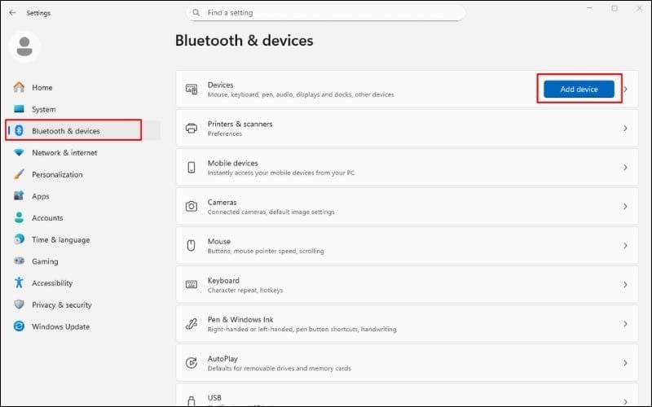Screen dimensions: 652x407
Task: Open Mobile devices chevron
Action: click(625, 168)
